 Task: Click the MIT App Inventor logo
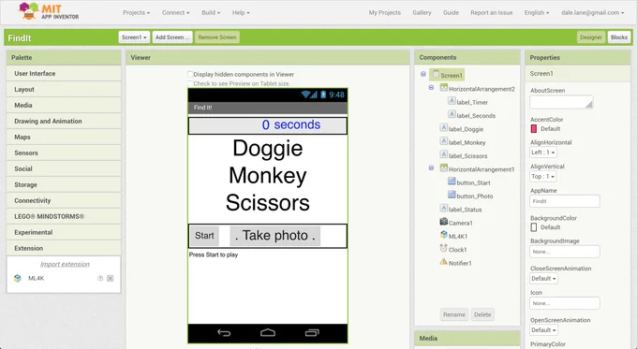(x=49, y=11)
